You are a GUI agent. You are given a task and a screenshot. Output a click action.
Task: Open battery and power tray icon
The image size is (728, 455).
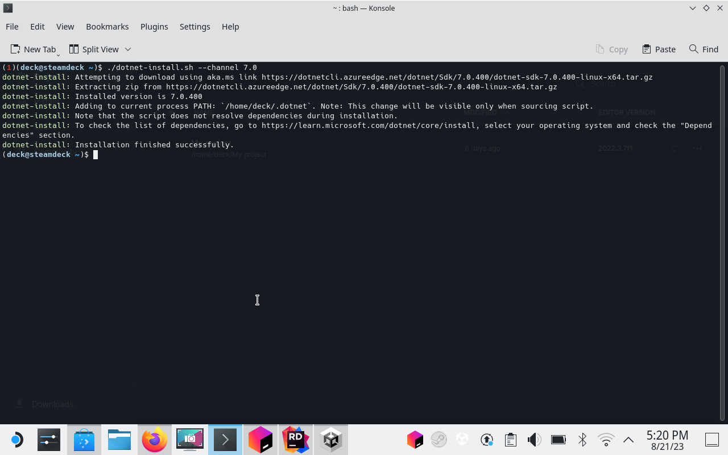(558, 440)
